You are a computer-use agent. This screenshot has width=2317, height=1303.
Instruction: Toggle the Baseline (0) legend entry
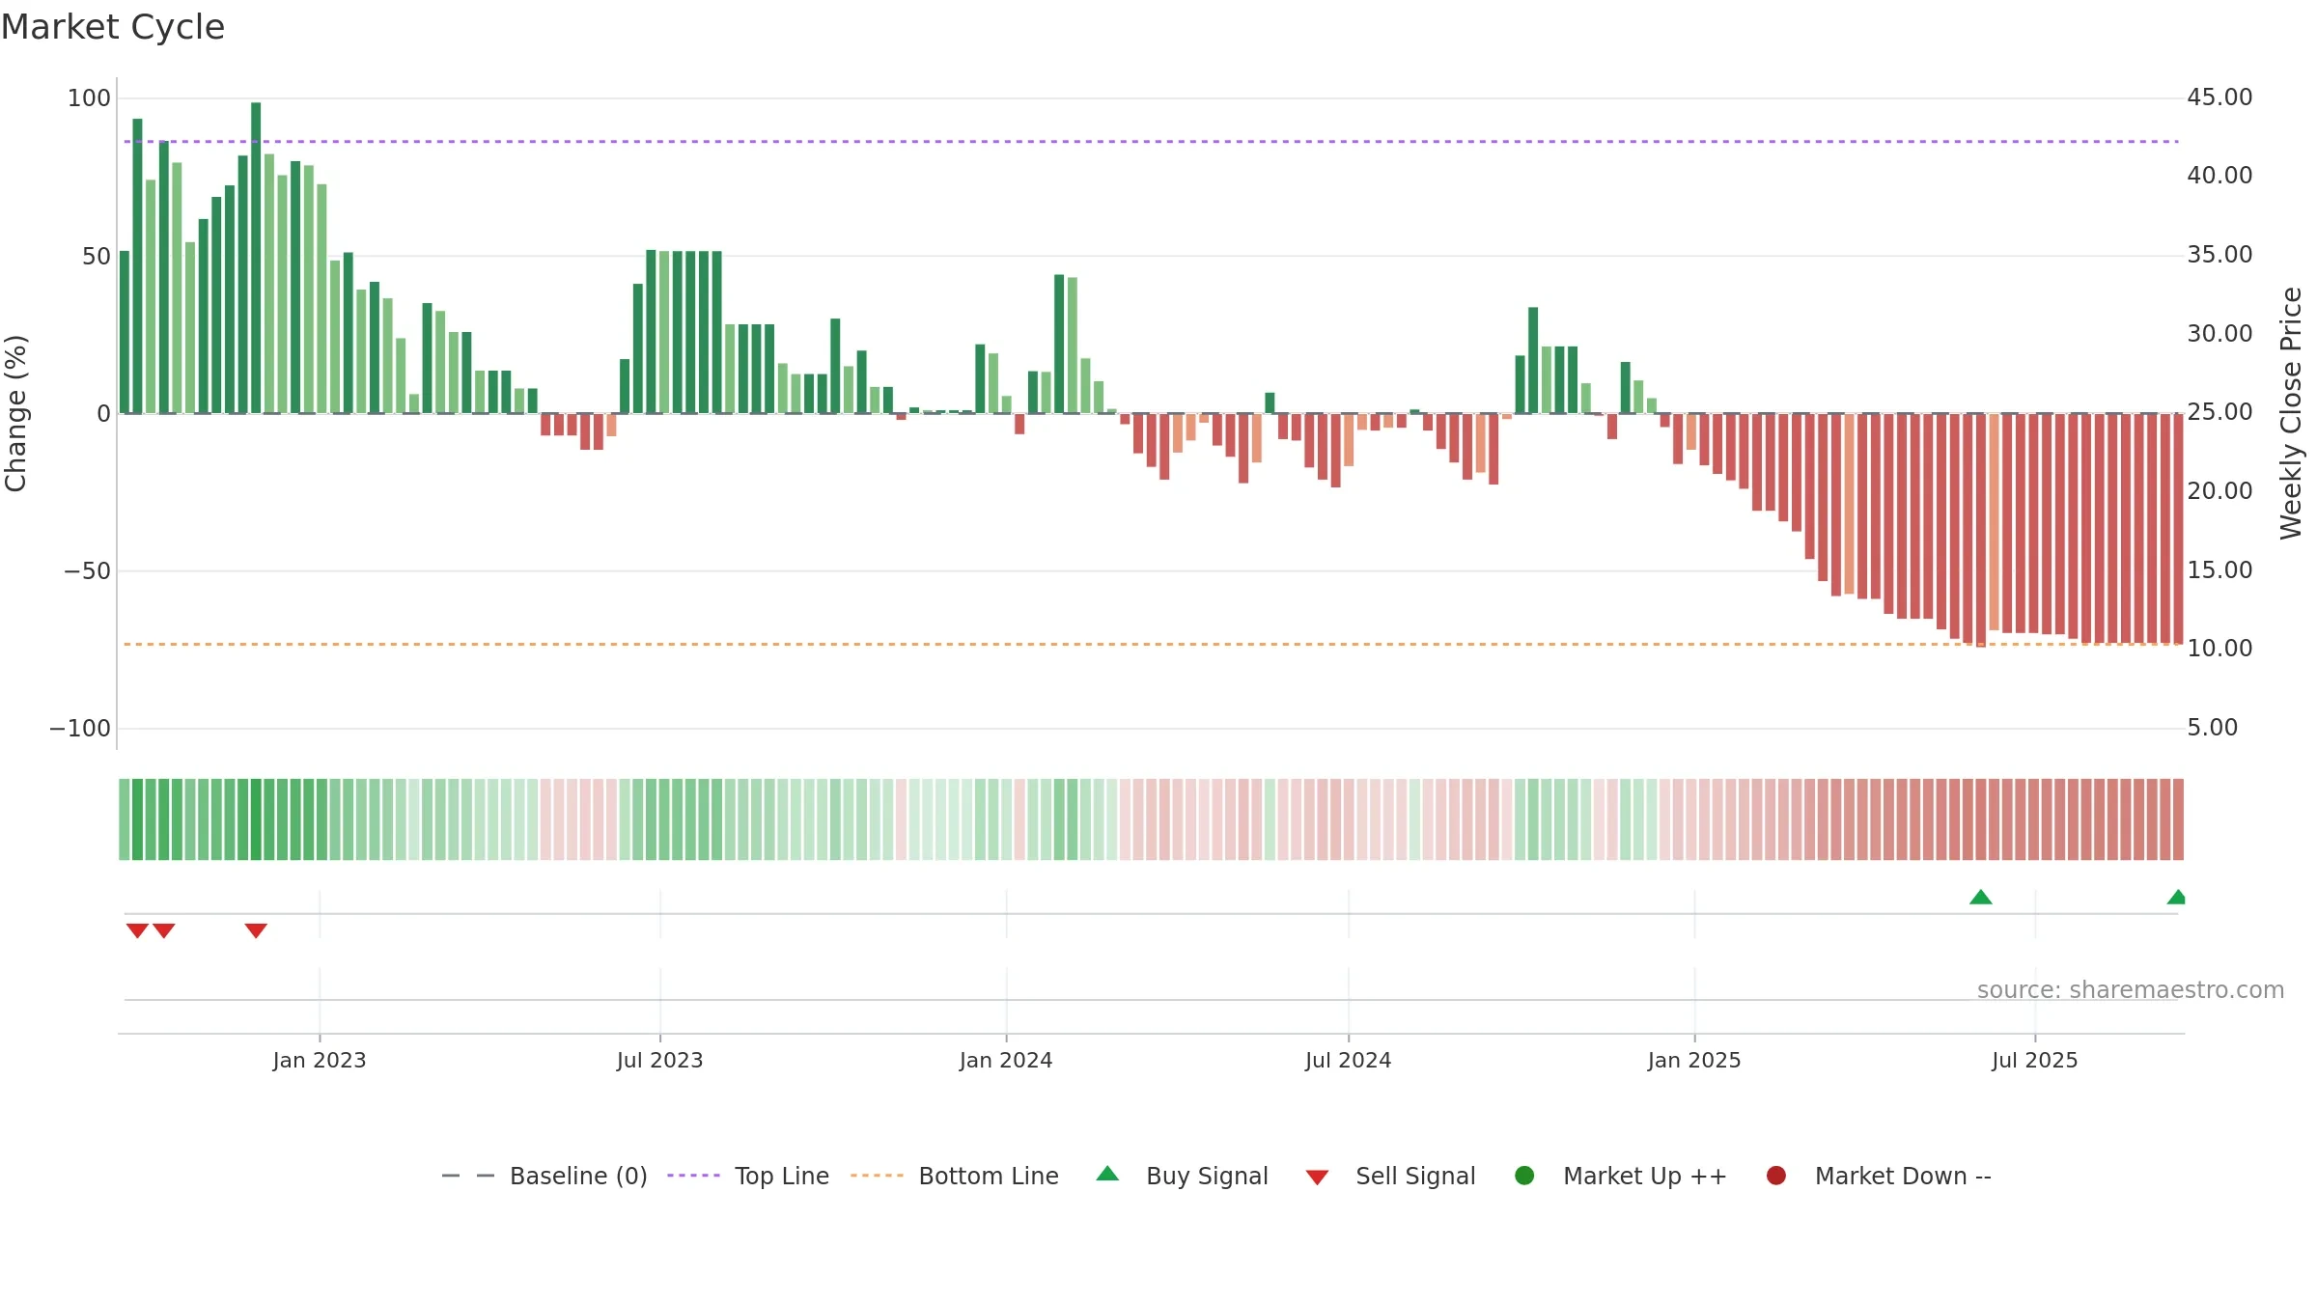pos(544,1176)
